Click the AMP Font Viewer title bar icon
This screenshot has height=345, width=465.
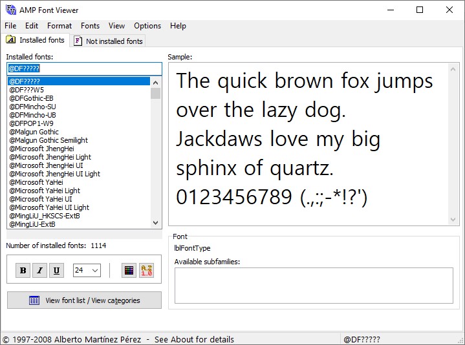click(x=10, y=10)
